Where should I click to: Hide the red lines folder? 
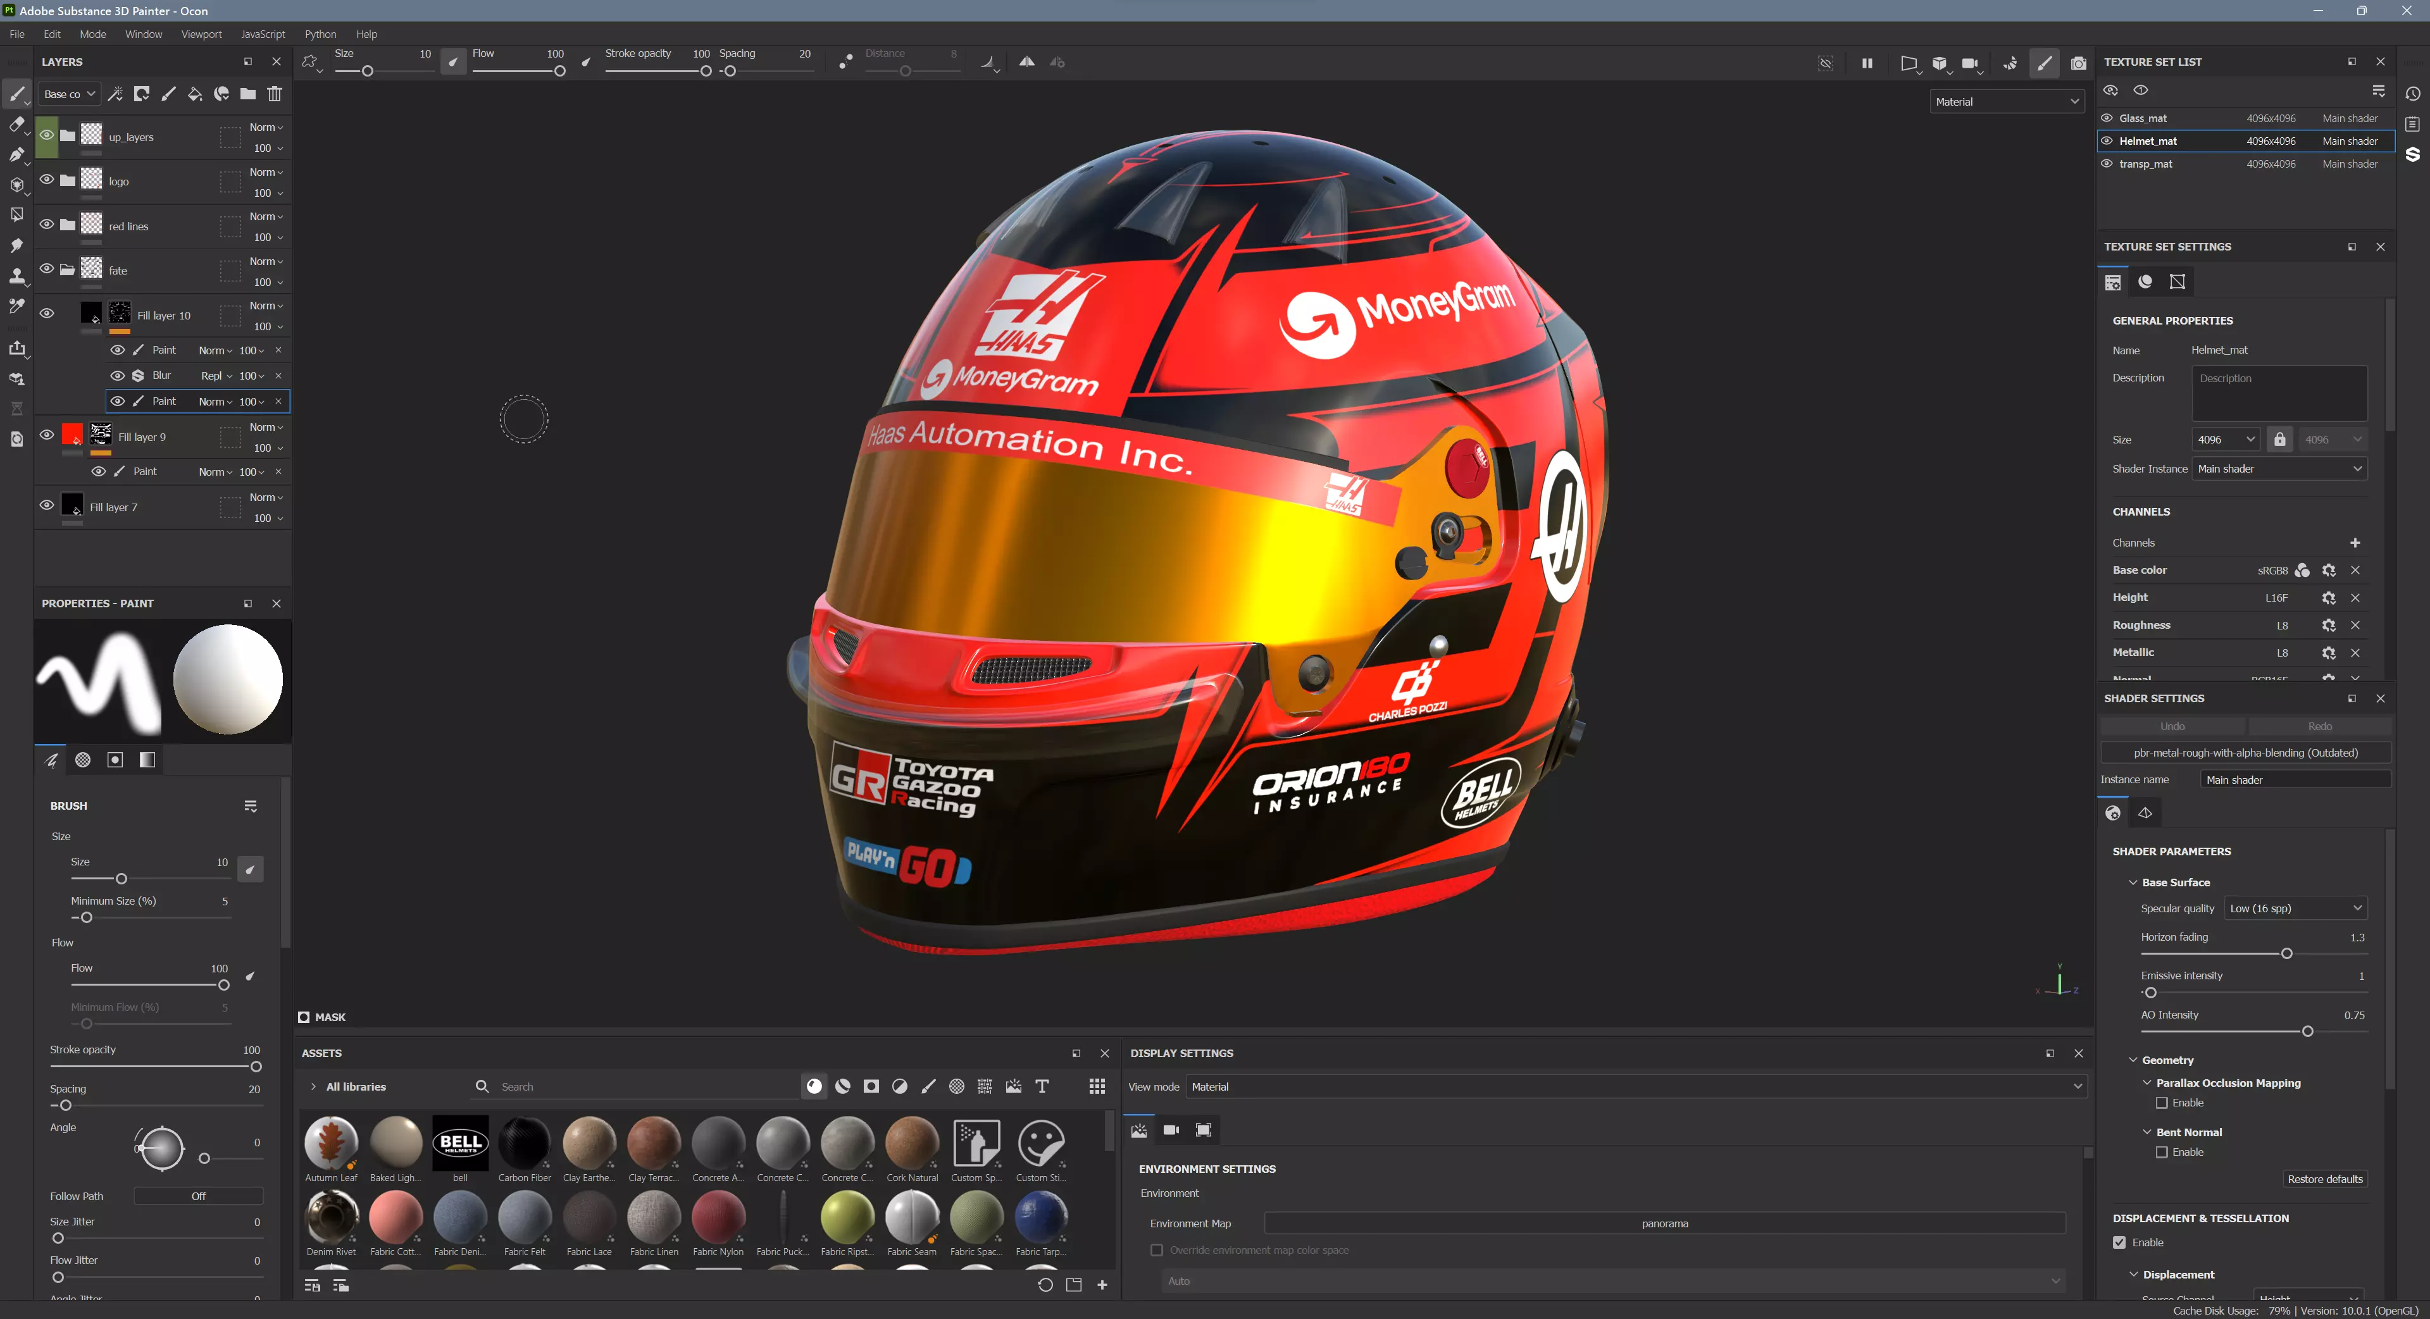coord(46,225)
